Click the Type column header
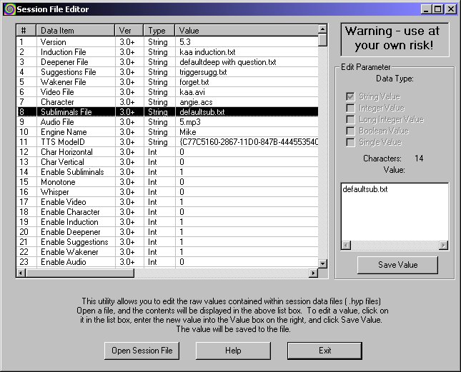The height and width of the screenshot is (372, 461). 159,31
